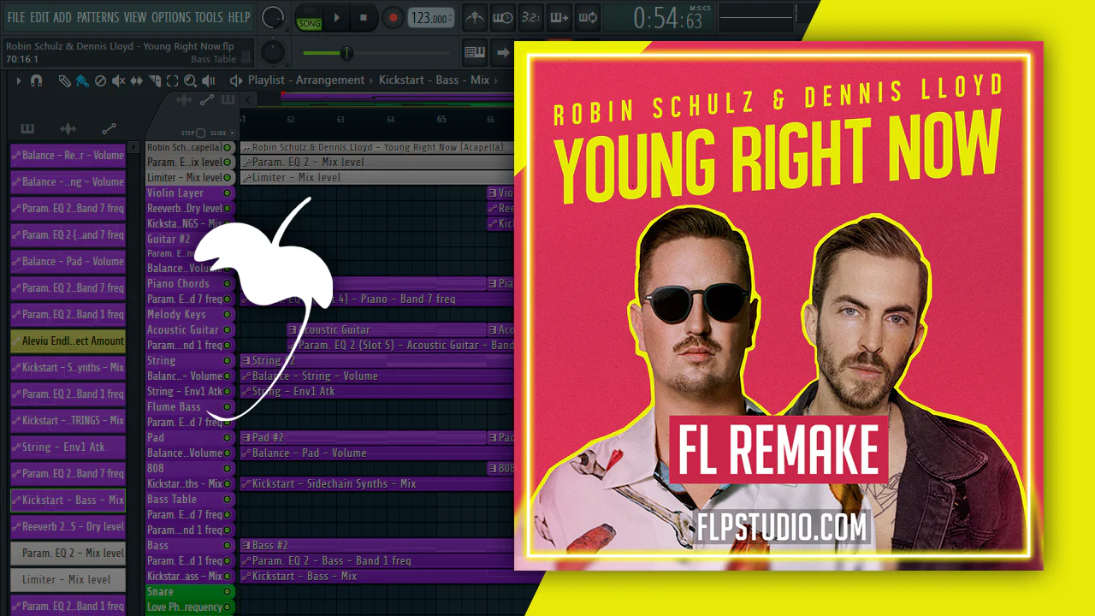Open the TOOLS menu

[209, 17]
